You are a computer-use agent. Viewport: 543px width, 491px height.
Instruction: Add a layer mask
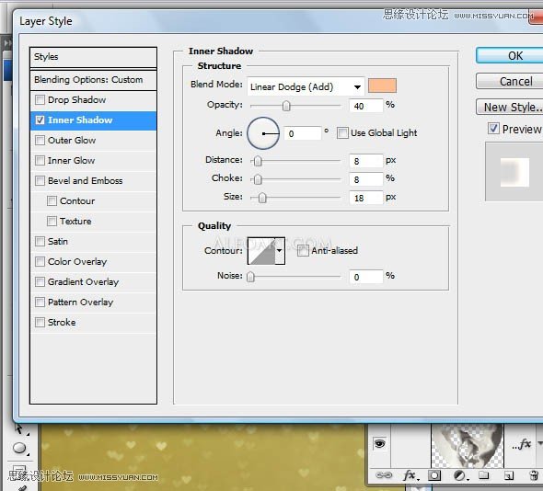tap(434, 475)
